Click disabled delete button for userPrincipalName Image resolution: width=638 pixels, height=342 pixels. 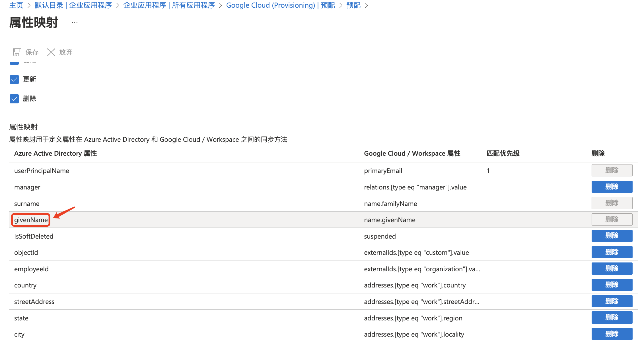(612, 170)
